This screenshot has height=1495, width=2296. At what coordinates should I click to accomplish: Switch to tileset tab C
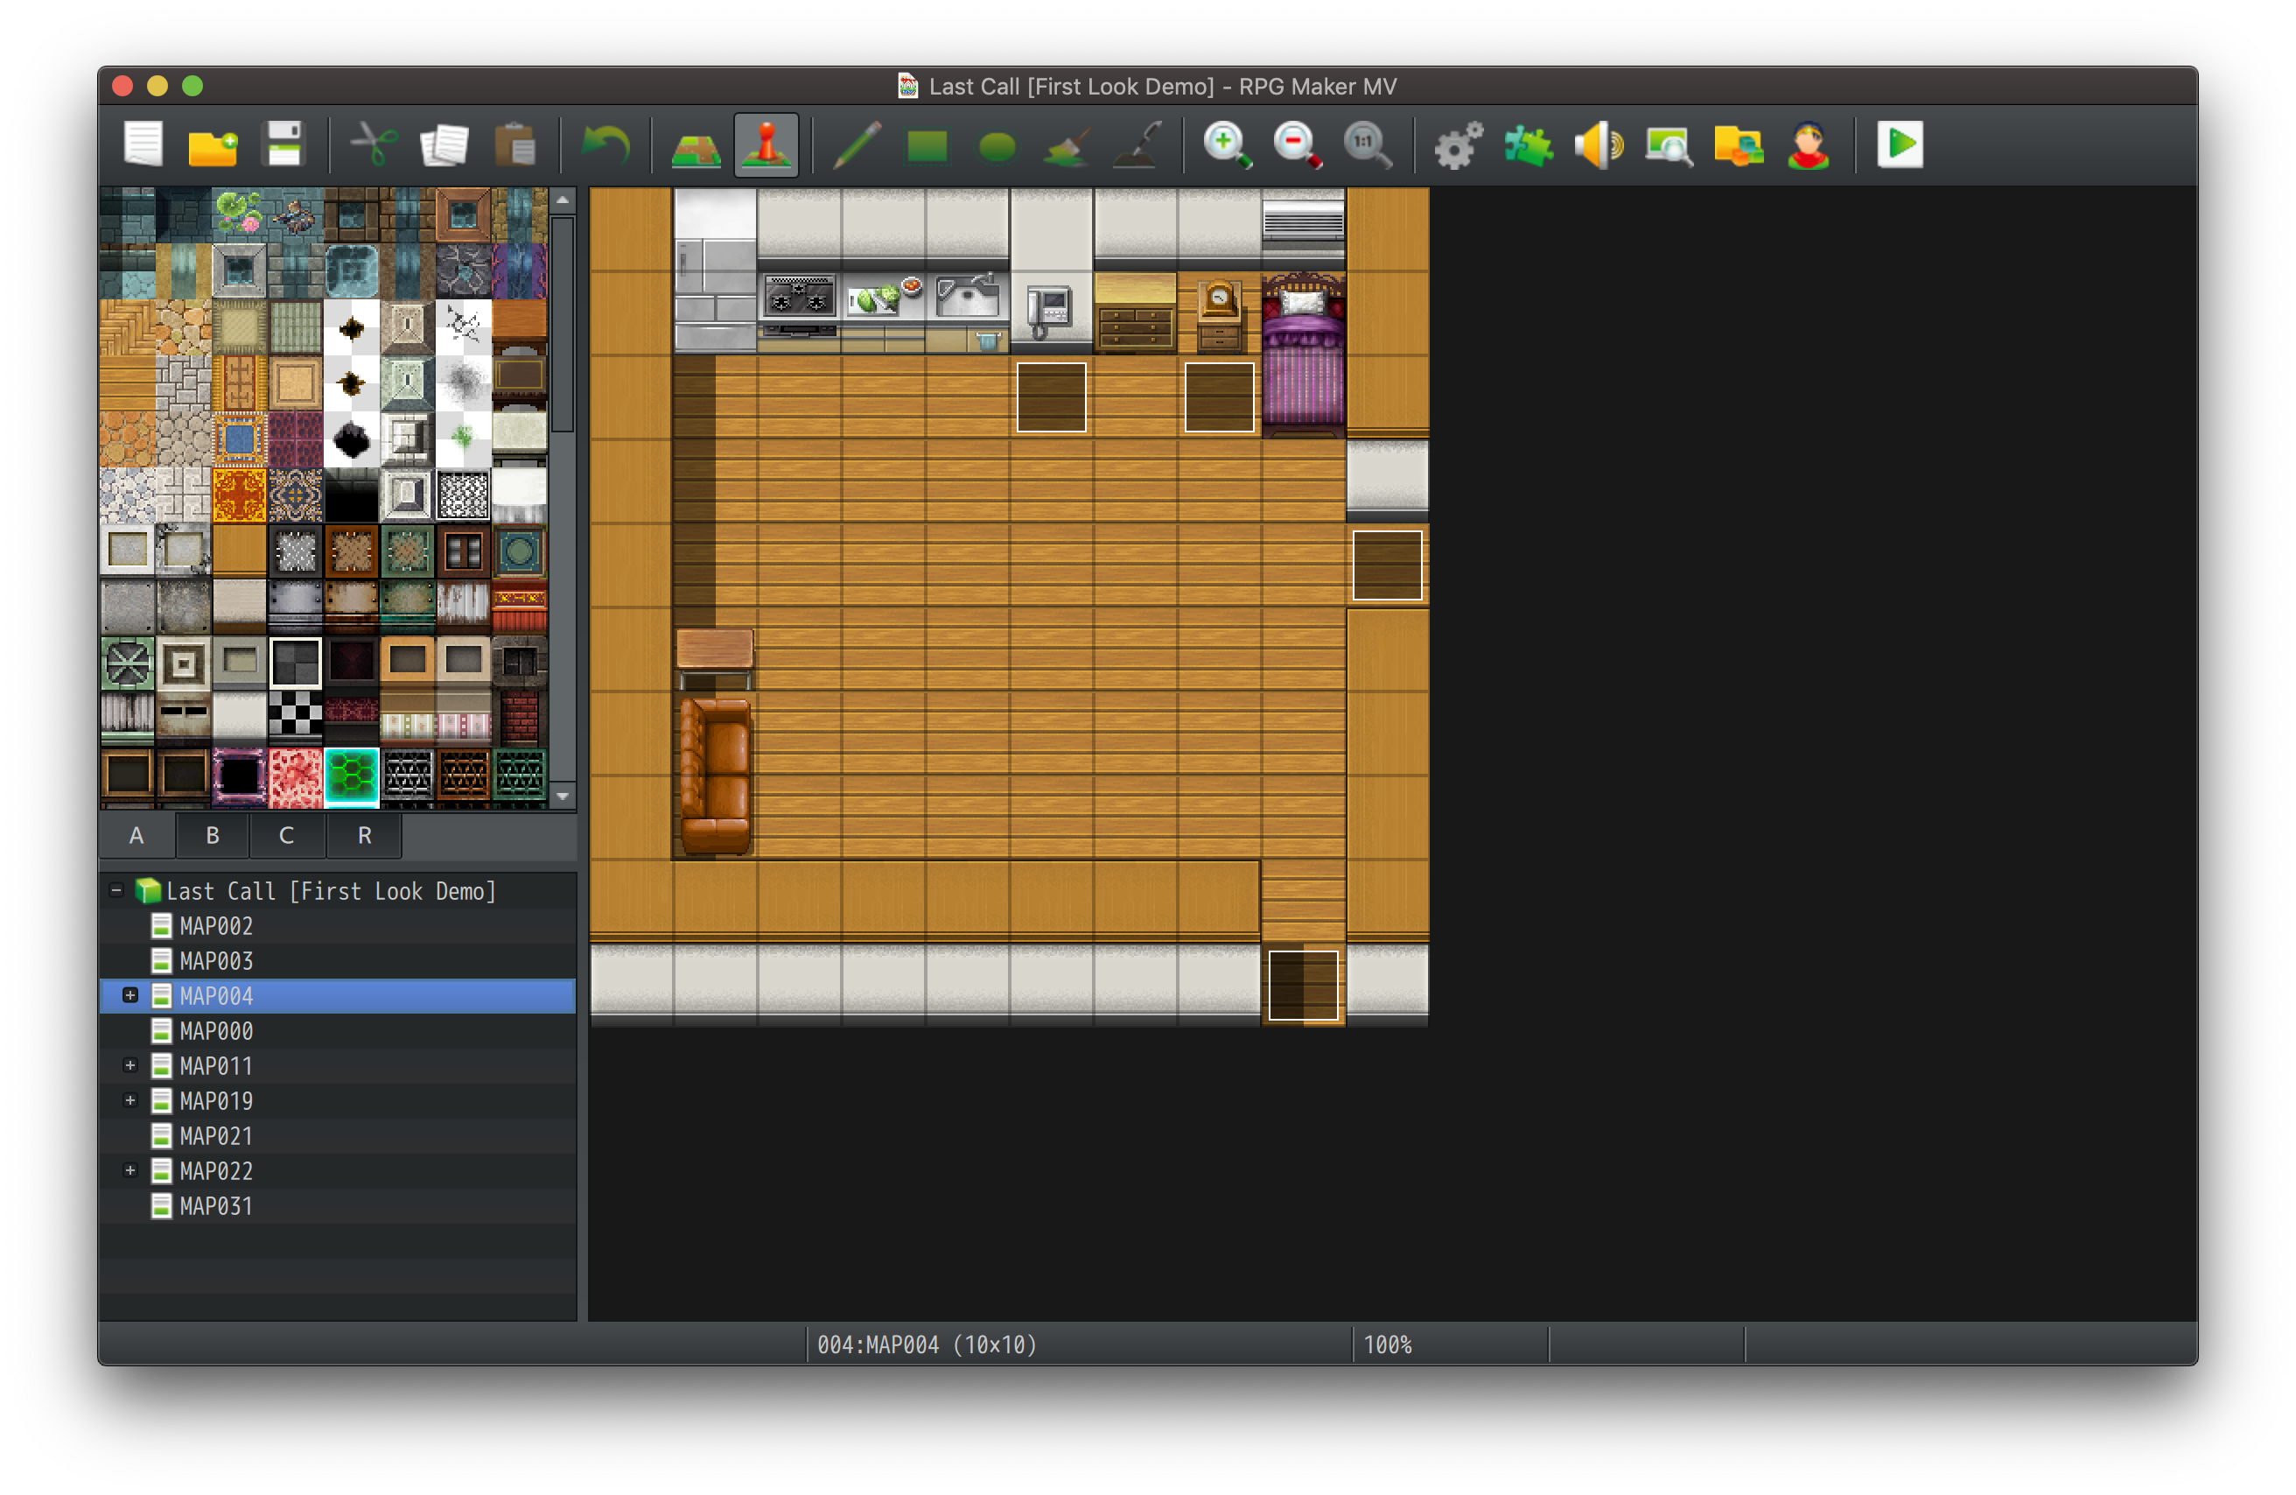pos(288,836)
